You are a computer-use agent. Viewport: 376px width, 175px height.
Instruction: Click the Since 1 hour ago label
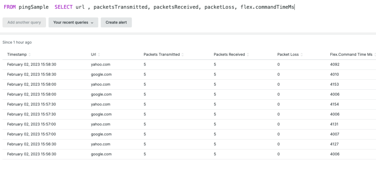[17, 42]
